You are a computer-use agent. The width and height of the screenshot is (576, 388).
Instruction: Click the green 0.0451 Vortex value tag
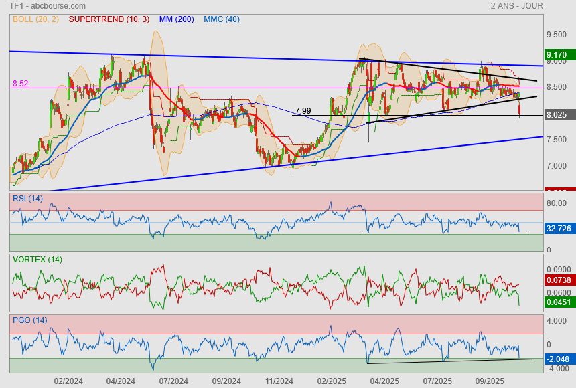click(557, 302)
